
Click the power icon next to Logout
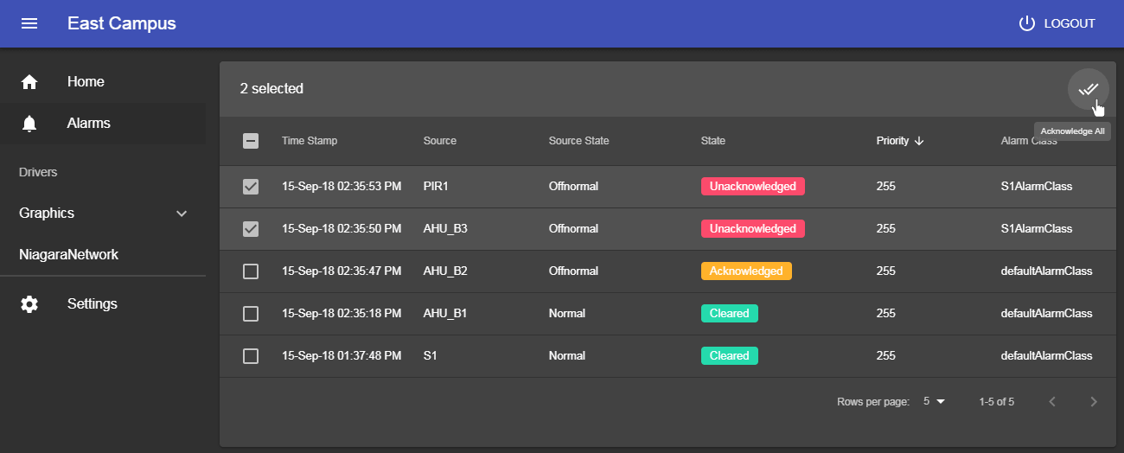click(1026, 23)
